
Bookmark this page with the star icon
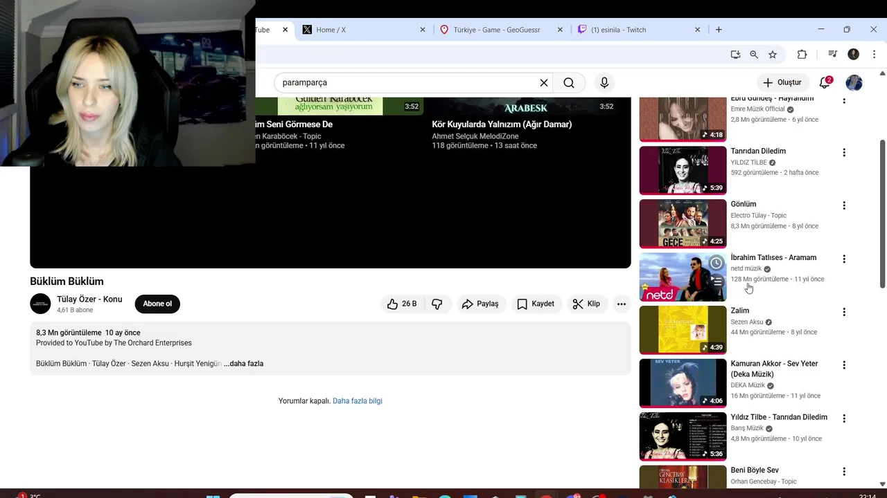click(773, 55)
